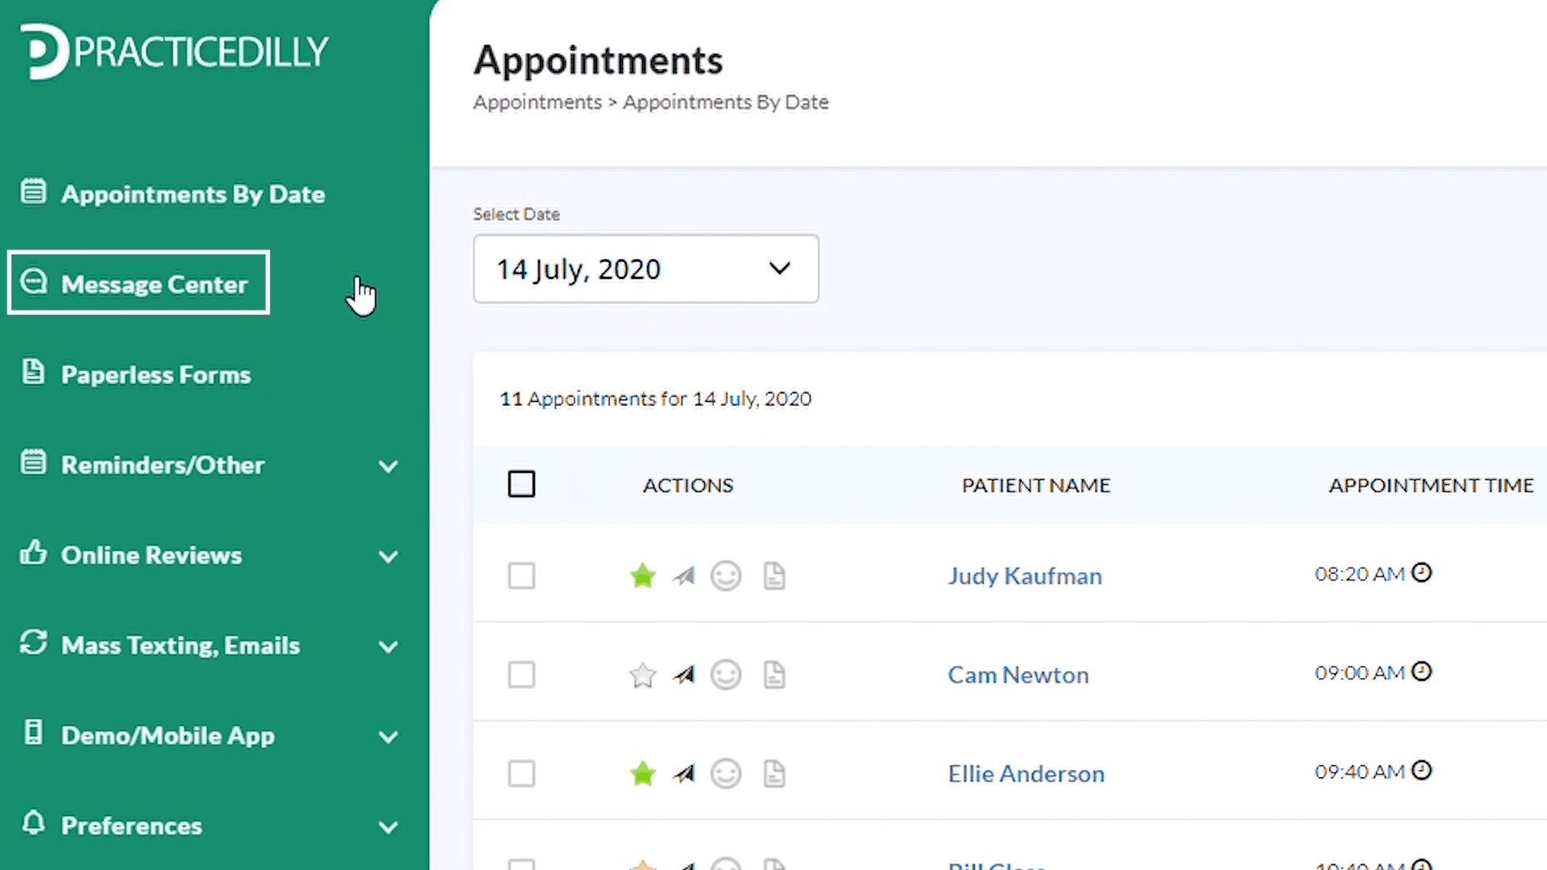The image size is (1547, 870).
Task: Select Online Reviews menu item
Action: pyautogui.click(x=151, y=555)
